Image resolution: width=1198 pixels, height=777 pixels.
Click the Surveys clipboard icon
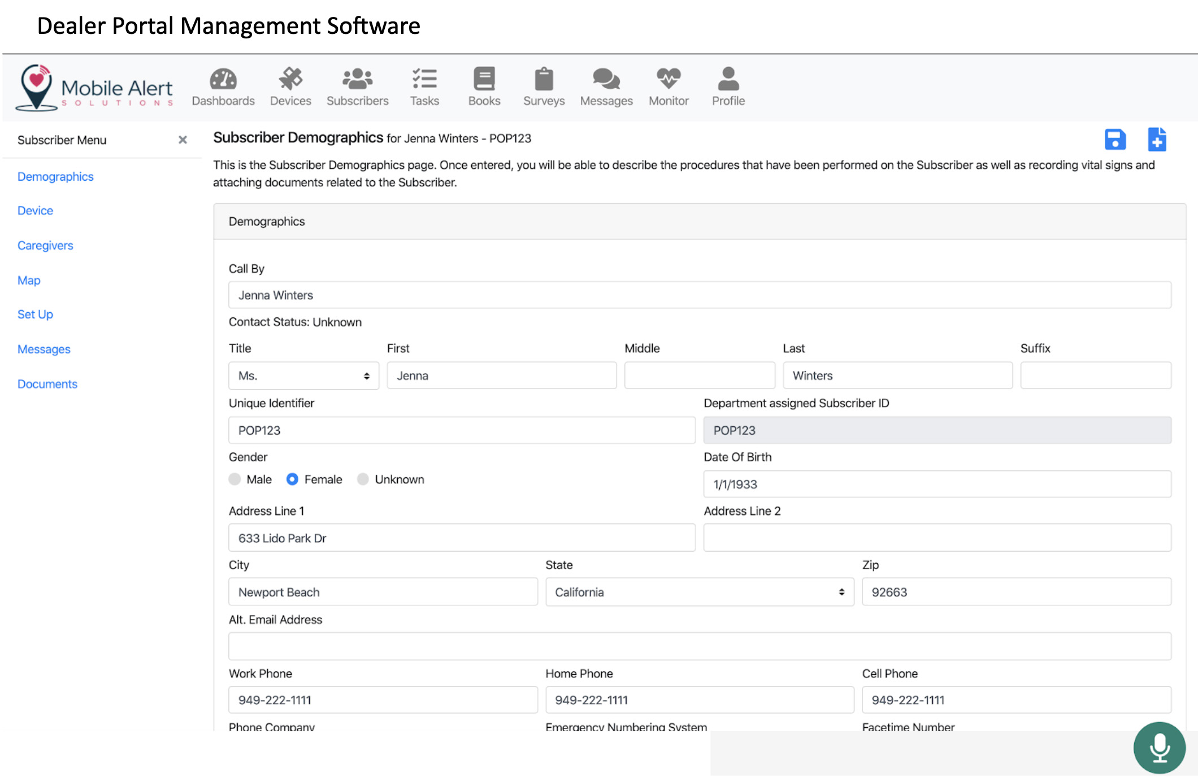click(x=544, y=80)
